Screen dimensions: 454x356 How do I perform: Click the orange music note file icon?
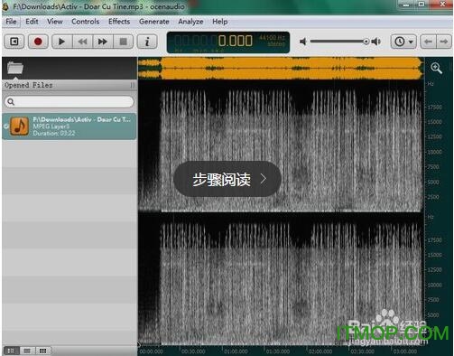click(x=20, y=126)
